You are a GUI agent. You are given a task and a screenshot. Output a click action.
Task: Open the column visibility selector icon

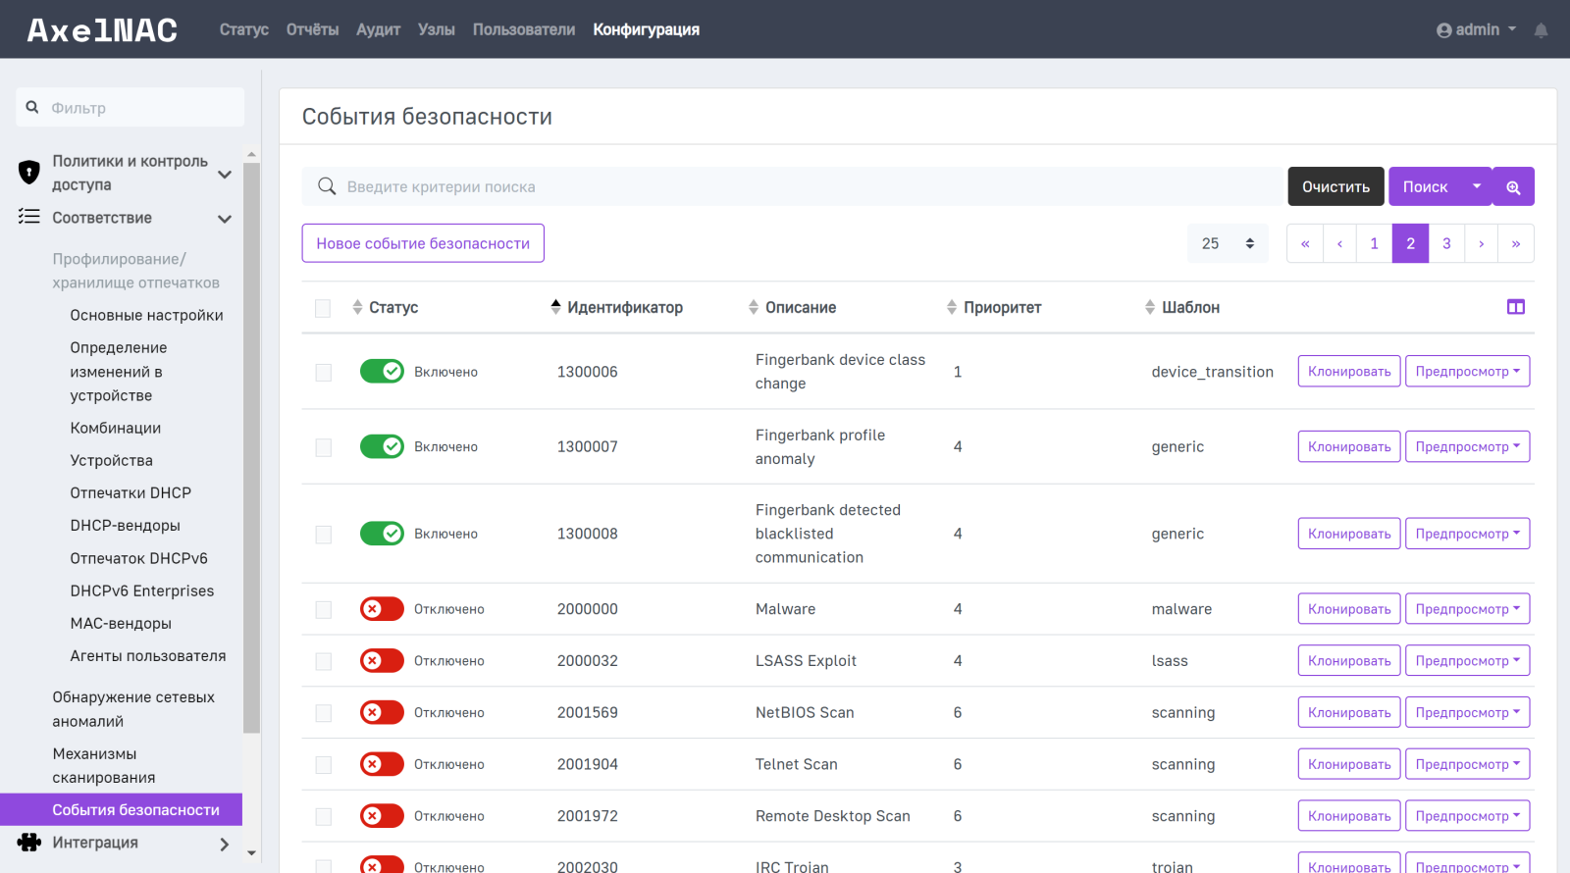pos(1515,307)
